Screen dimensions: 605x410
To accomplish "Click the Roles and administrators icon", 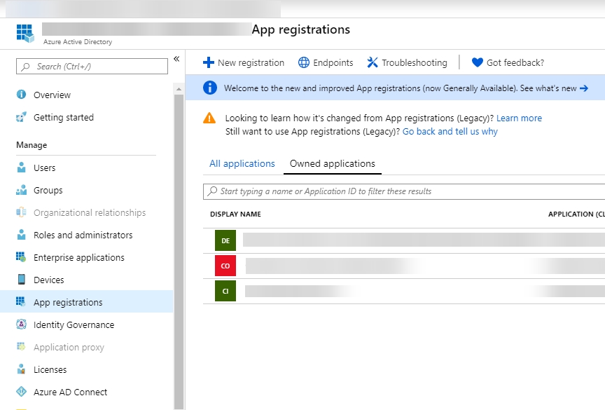I will click(x=22, y=235).
